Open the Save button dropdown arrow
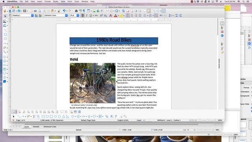The image size is (252, 142). (x=27, y=11)
